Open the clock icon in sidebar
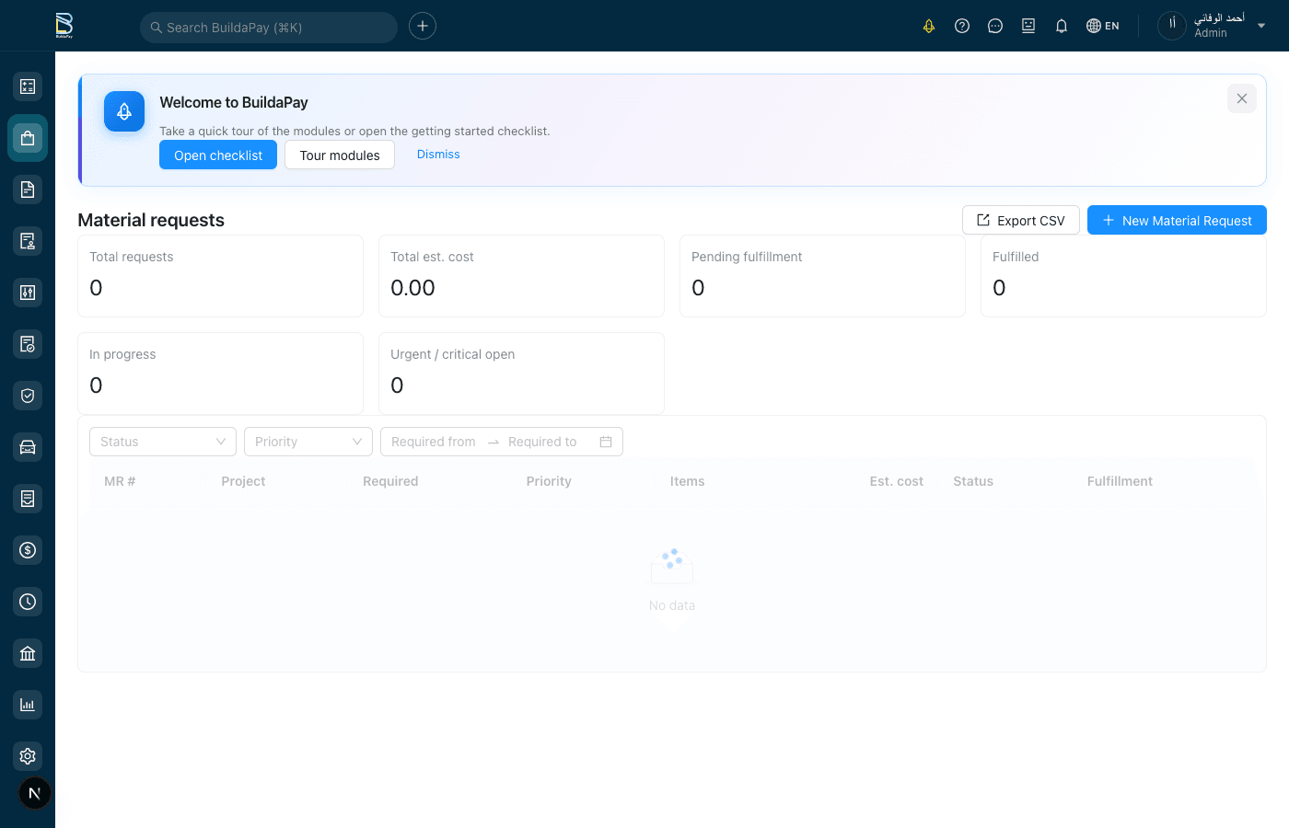 pyautogui.click(x=28, y=602)
